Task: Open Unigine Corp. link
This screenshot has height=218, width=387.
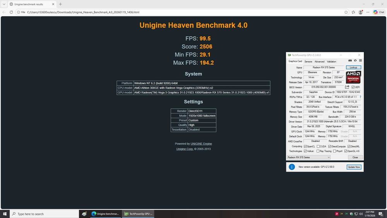Action: coord(185,149)
